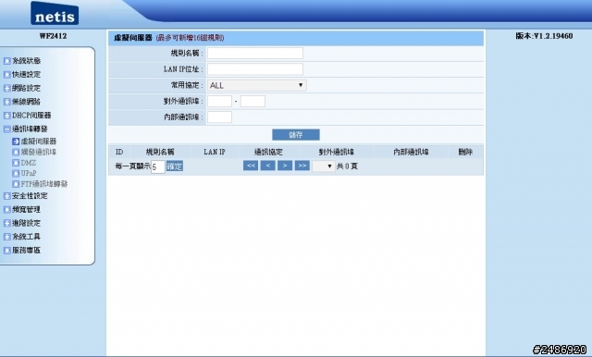Click the icon beside 觸發通訊埠
This screenshot has height=357, width=592.
(16, 152)
